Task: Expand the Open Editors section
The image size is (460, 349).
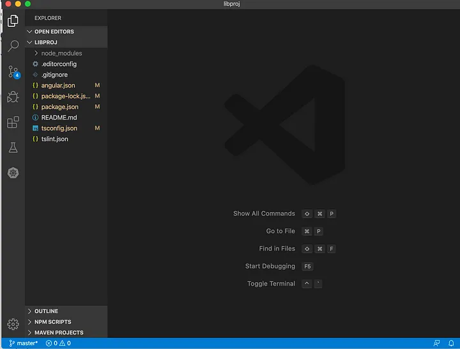Action: [x=54, y=31]
